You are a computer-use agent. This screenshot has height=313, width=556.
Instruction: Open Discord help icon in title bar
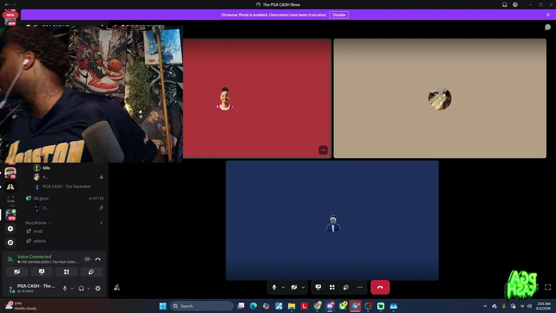pos(515,5)
